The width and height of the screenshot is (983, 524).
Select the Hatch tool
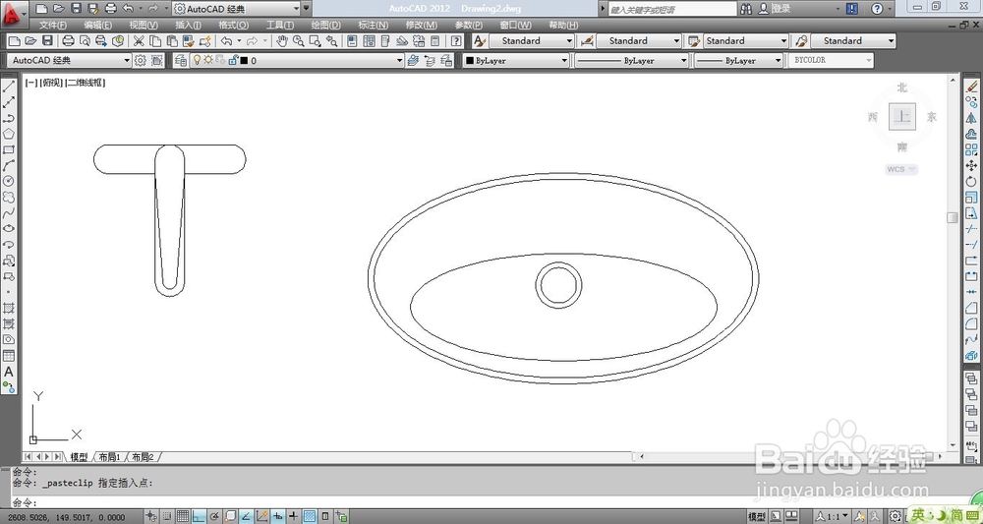(x=9, y=308)
